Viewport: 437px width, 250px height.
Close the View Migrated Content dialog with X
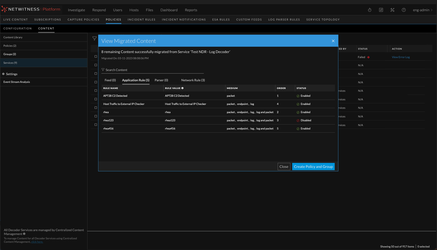point(333,41)
